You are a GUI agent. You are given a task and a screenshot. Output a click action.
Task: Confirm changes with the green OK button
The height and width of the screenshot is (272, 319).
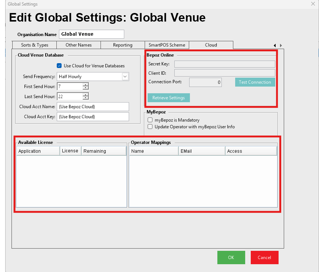click(x=231, y=258)
